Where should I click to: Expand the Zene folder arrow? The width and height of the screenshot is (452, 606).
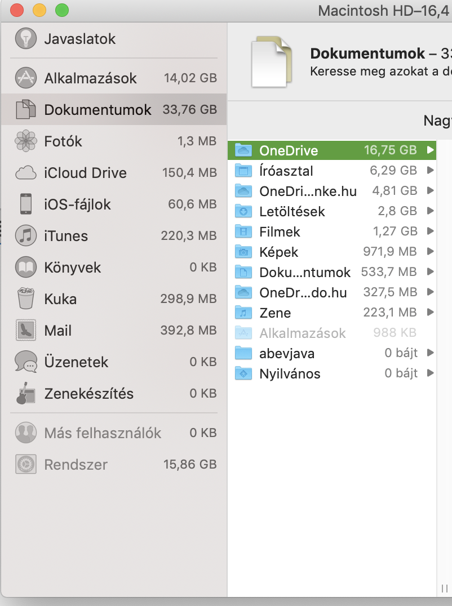click(x=430, y=312)
